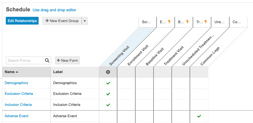Click the gear icon in Screening Visit column
This screenshot has height=123, width=253.
pos(108,72)
